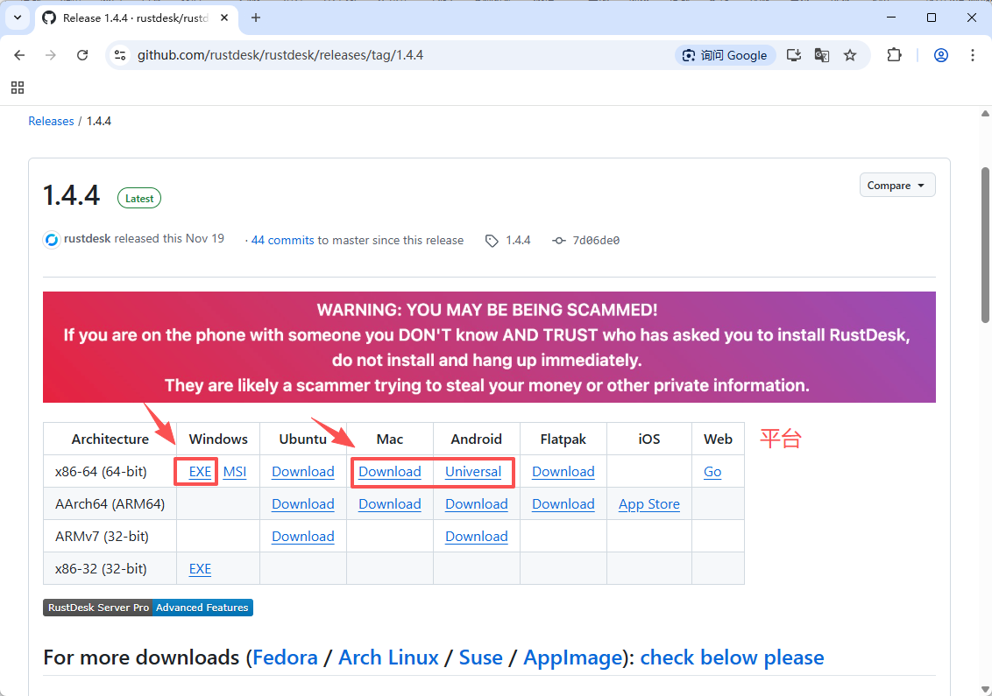This screenshot has height=696, width=992.
Task: Open a new browser tab
Action: pos(254,18)
